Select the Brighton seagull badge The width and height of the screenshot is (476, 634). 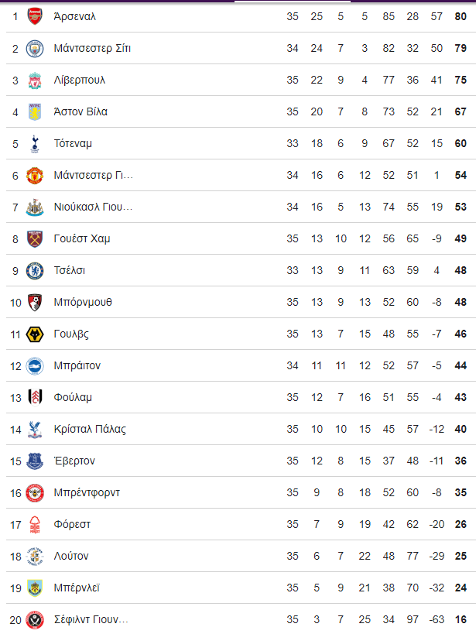(x=35, y=366)
